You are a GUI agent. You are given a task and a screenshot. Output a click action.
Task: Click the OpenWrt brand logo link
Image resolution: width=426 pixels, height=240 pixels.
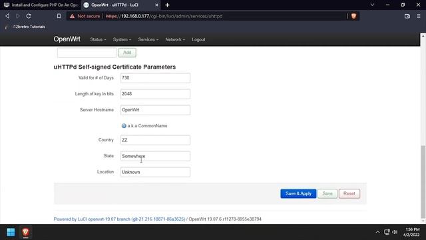pyautogui.click(x=67, y=39)
